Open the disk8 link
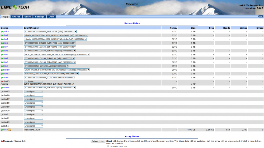This screenshot has height=148, width=264. pos(6,62)
